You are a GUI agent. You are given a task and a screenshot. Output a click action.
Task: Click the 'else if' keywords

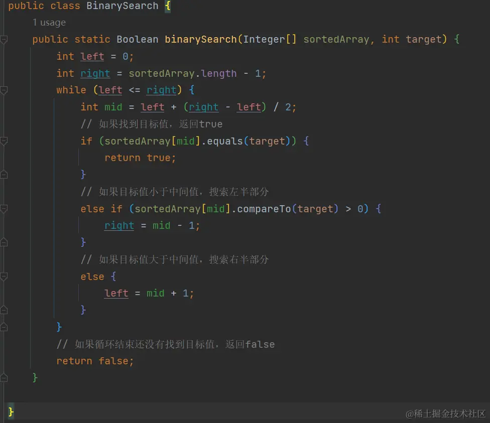(x=101, y=209)
